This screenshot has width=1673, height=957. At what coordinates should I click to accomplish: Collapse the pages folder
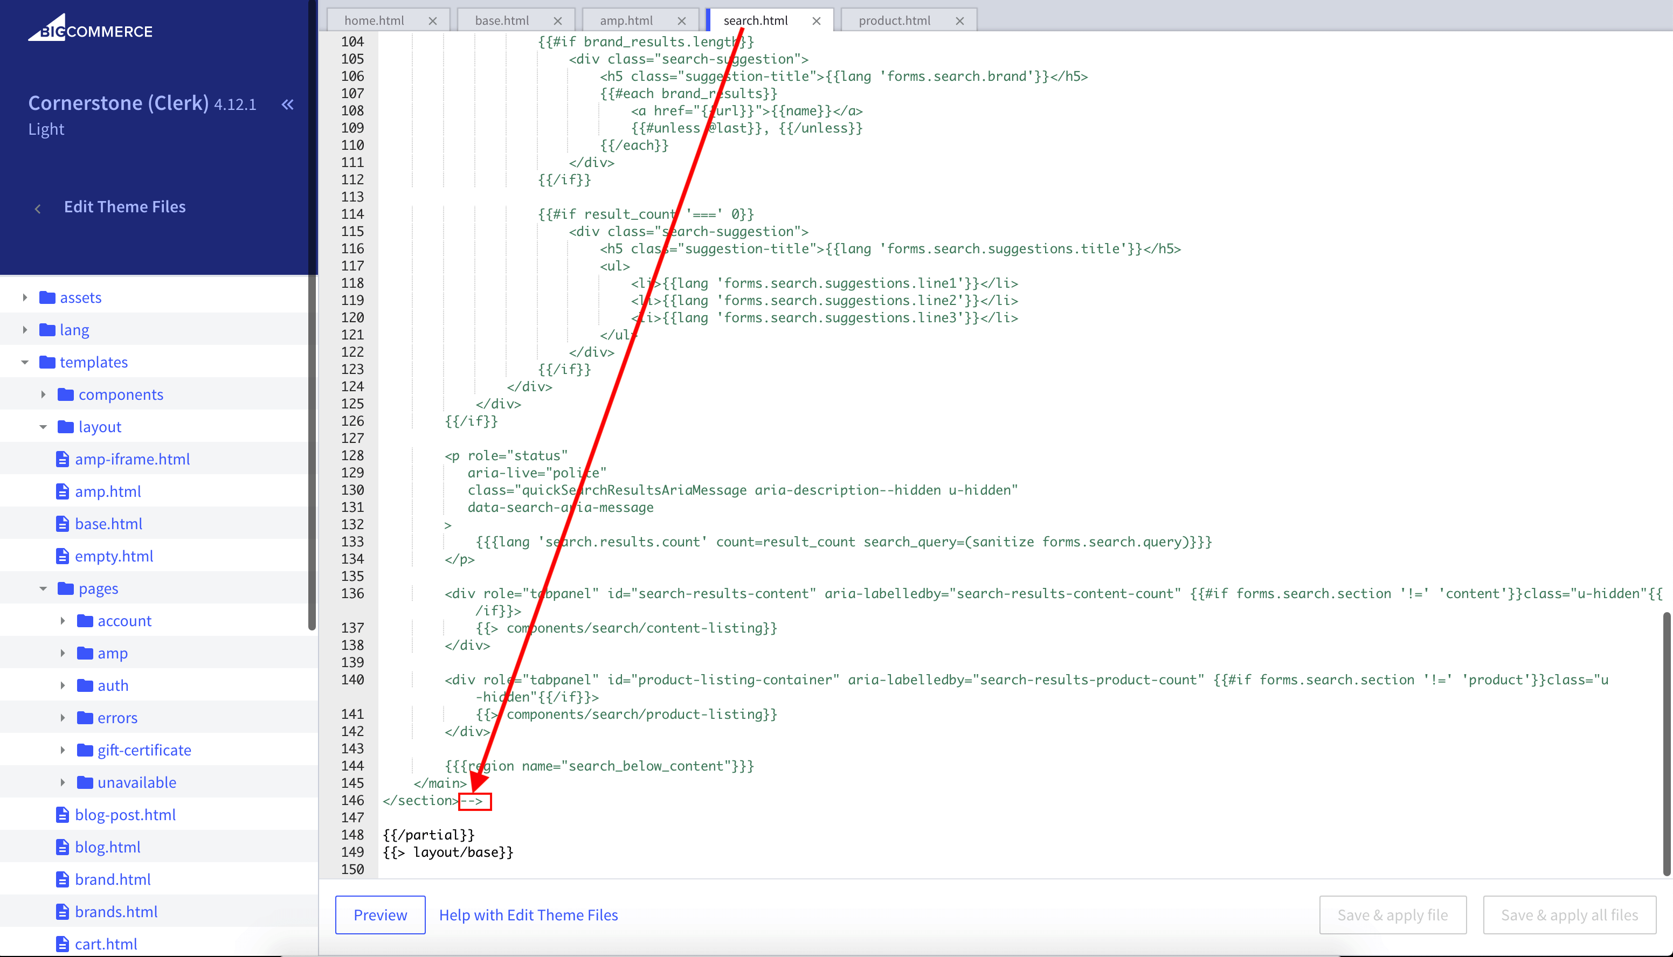[x=43, y=588]
